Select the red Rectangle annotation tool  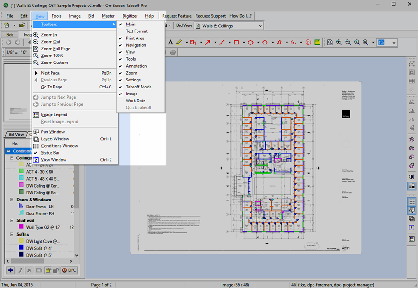[x=236, y=42]
